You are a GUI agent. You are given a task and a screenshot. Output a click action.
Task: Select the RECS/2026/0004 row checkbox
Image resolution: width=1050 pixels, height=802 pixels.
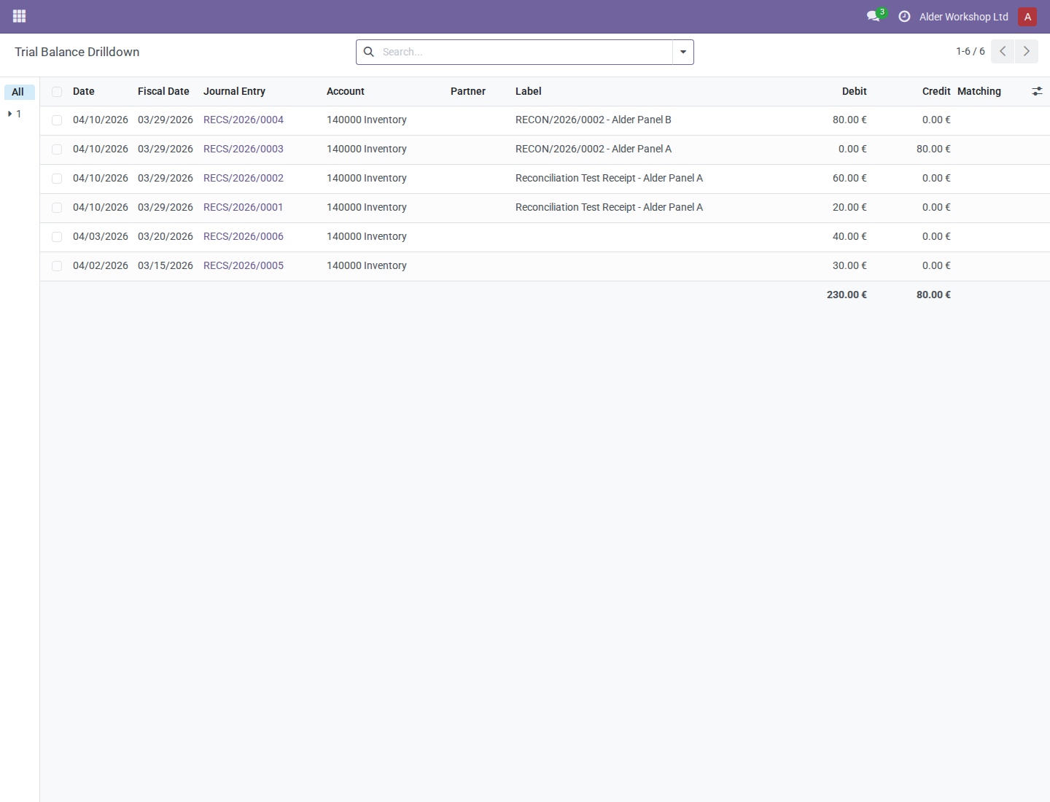(57, 120)
